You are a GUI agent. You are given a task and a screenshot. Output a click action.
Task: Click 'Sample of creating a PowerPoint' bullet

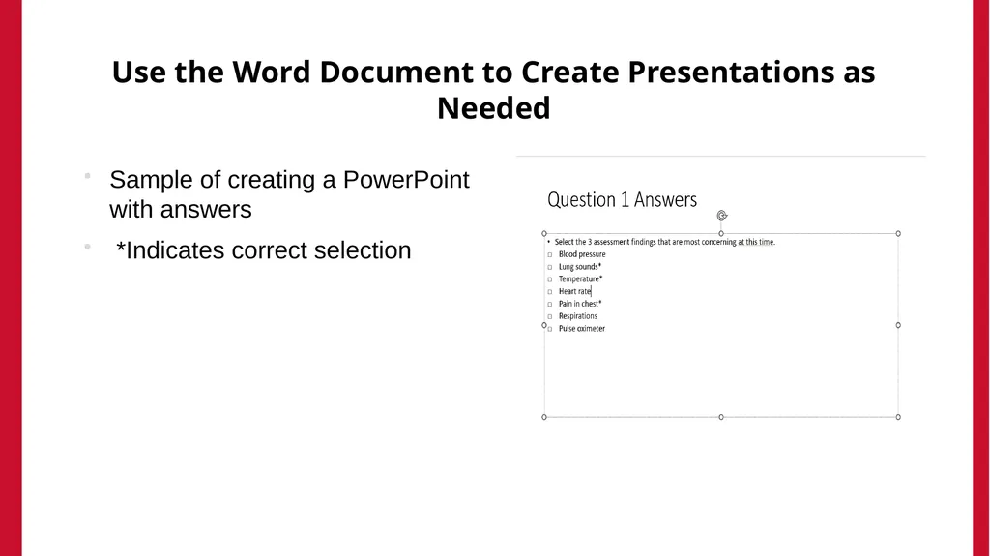pos(289,194)
